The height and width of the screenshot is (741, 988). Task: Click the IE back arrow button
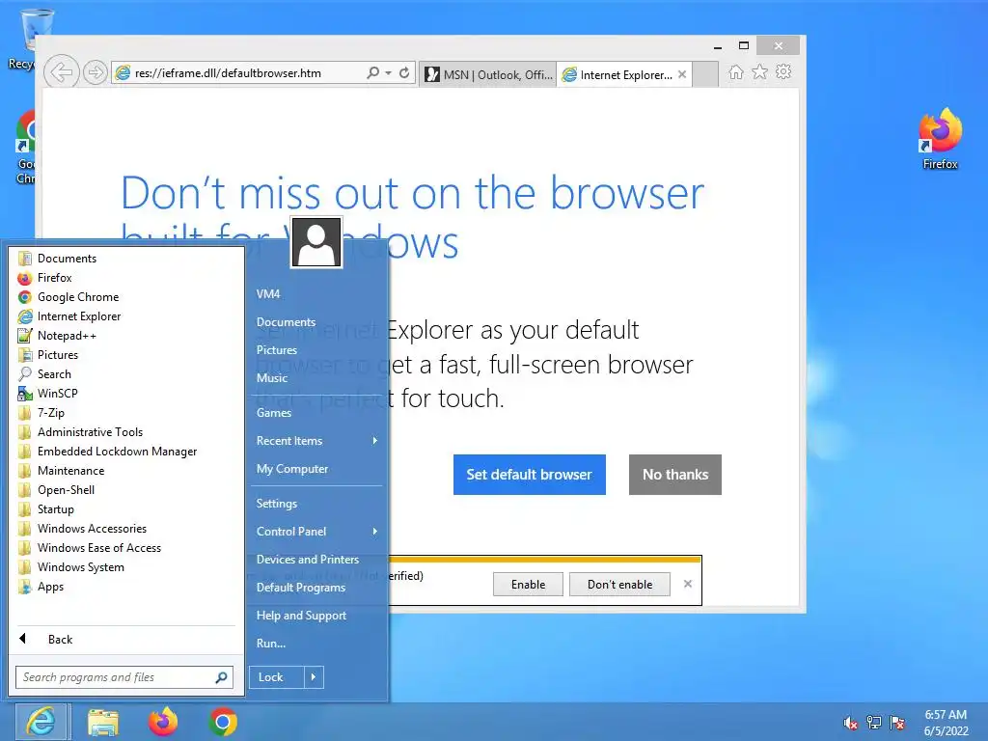(61, 73)
